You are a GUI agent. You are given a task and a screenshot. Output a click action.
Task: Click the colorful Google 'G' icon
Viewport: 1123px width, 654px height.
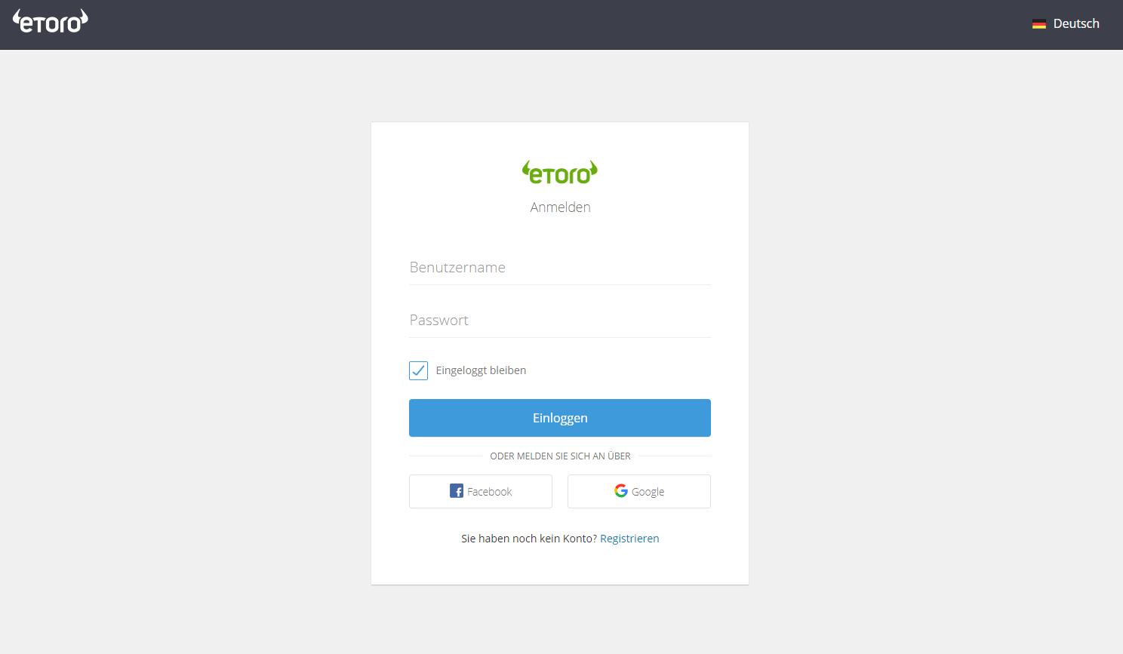tap(621, 491)
